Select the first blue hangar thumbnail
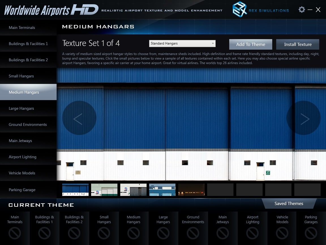This screenshot has width=326, height=245. click(x=75, y=190)
